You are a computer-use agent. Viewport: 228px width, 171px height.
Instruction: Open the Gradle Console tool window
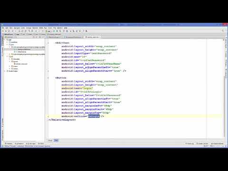pyautogui.click(x=202, y=143)
